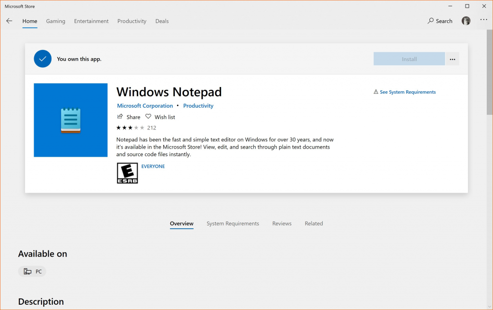The height and width of the screenshot is (310, 493).
Task: Select the System Requirements section tab
Action: [233, 223]
